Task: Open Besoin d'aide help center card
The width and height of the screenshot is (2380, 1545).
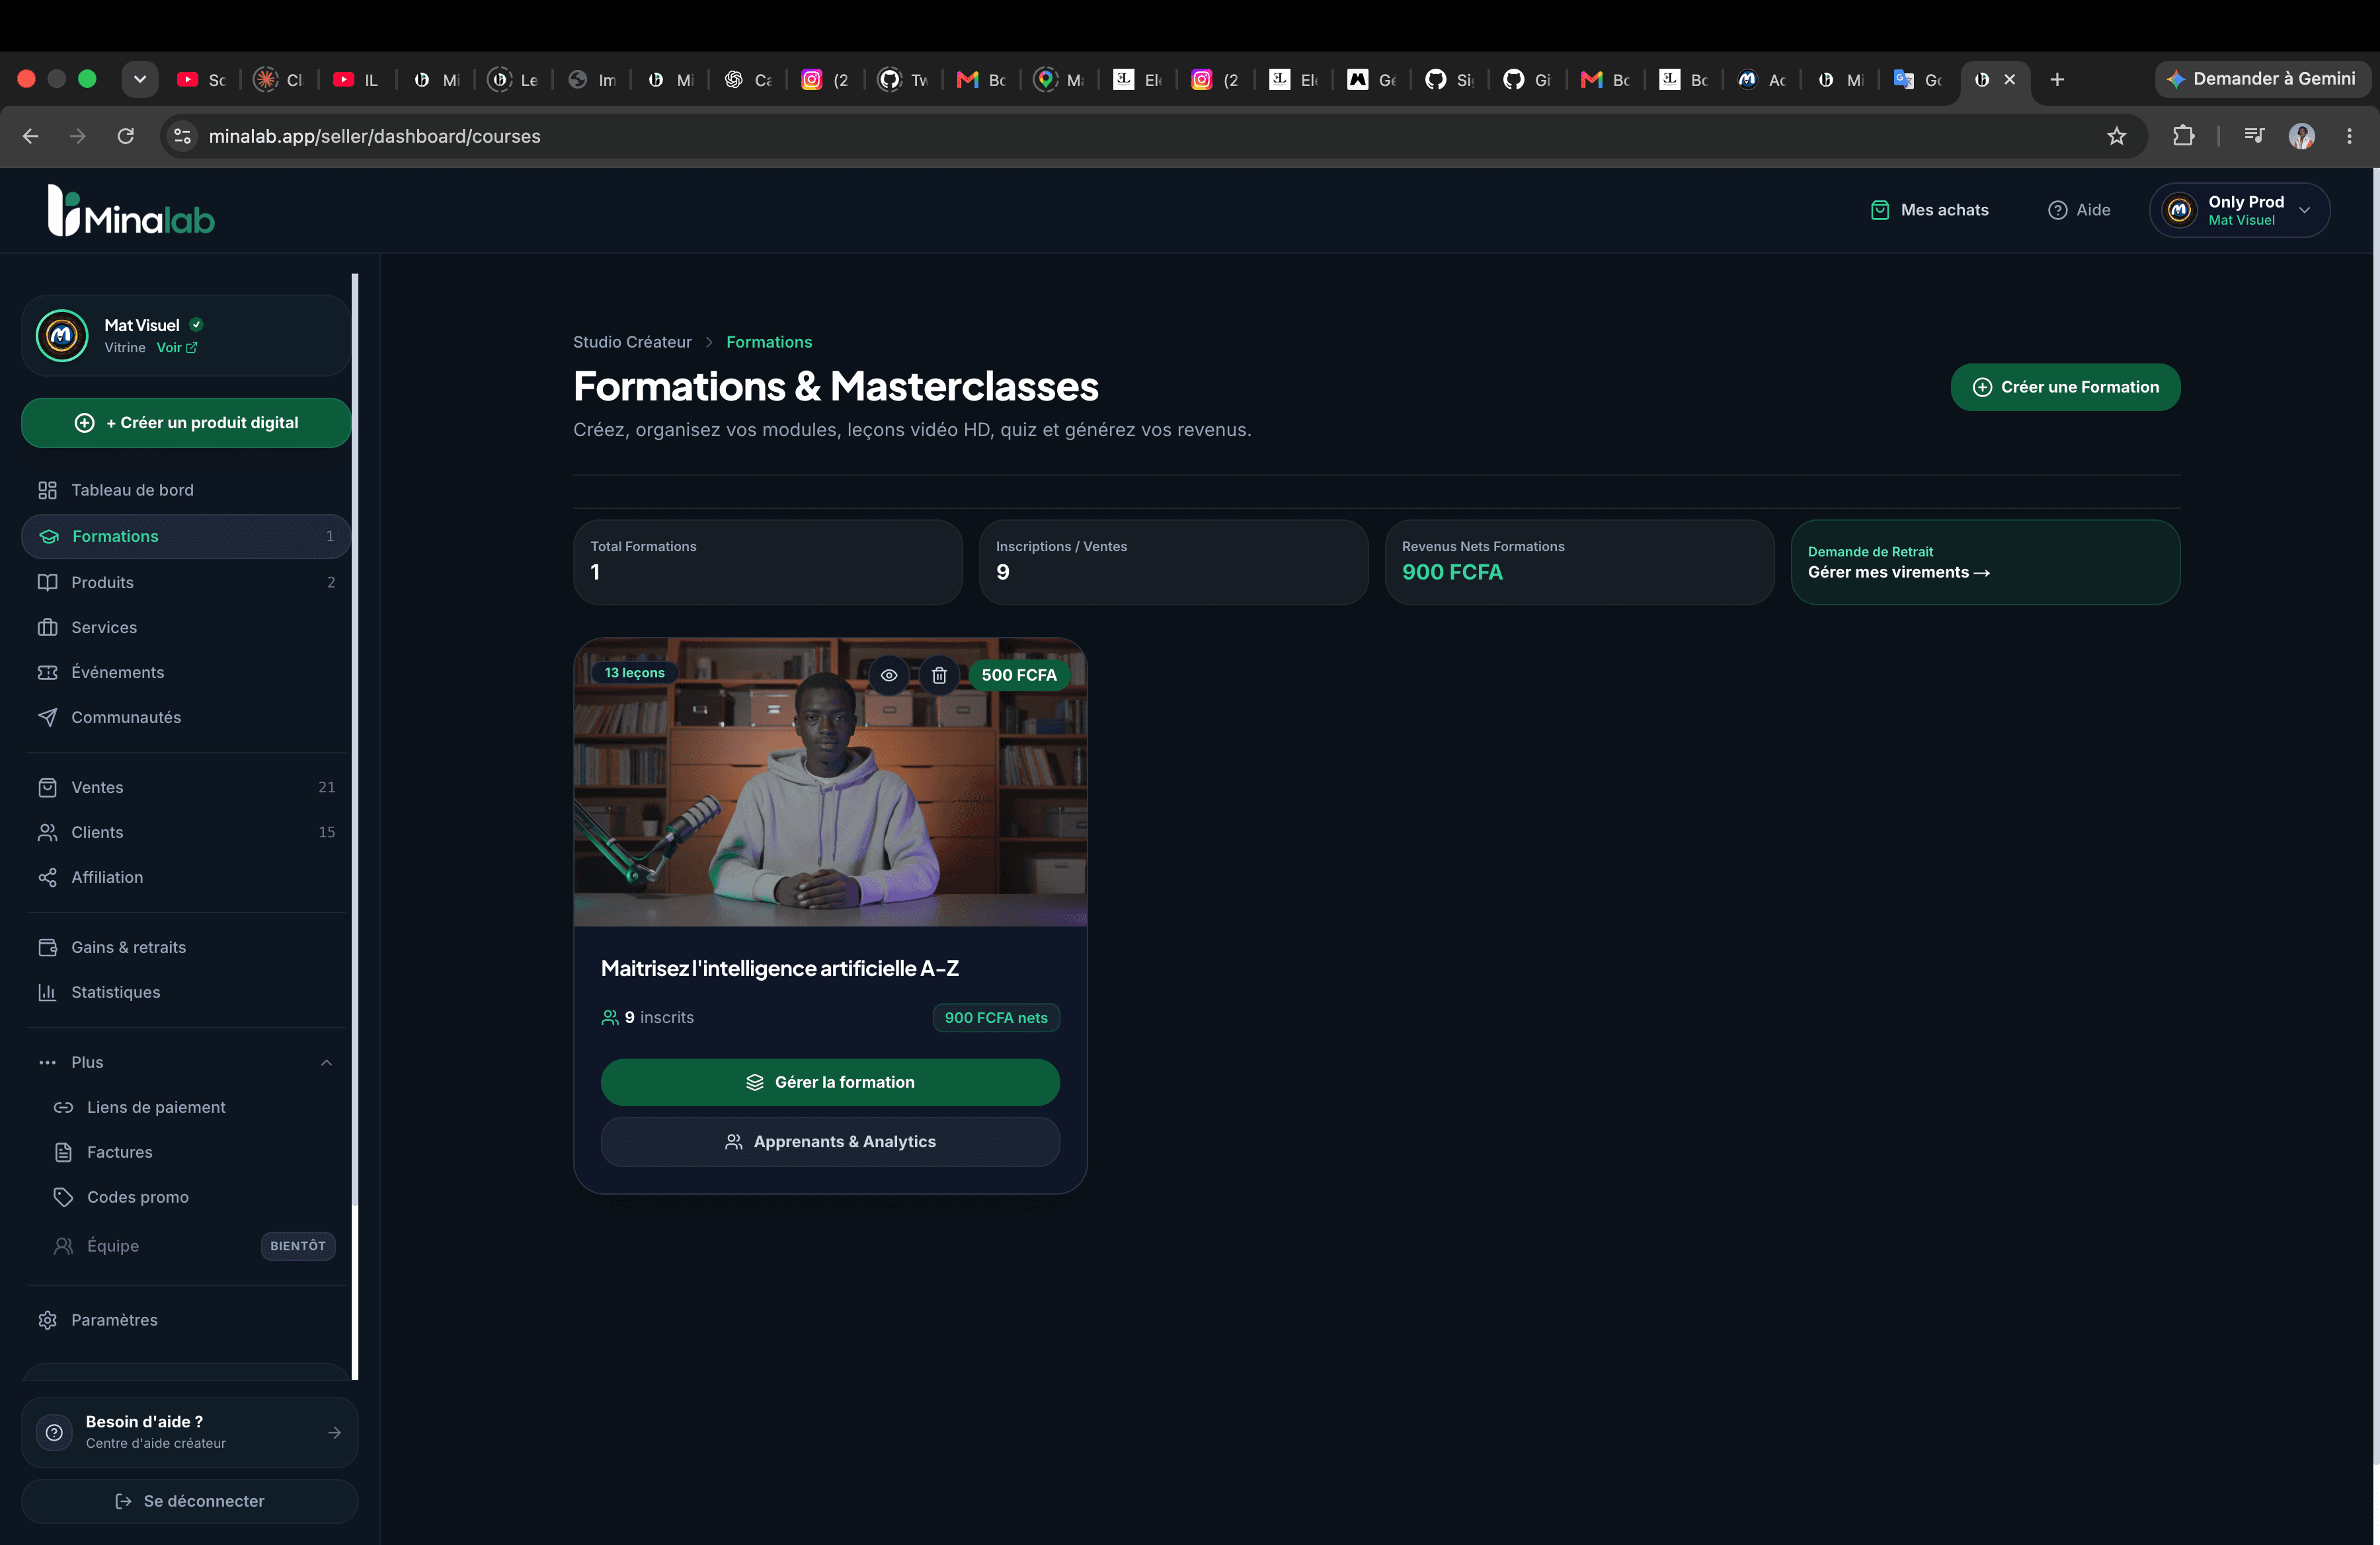Action: click(x=189, y=1432)
